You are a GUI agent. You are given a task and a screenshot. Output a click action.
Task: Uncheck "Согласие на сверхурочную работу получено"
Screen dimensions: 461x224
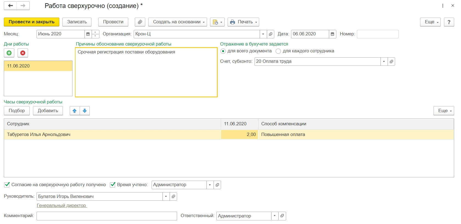(x=7, y=185)
